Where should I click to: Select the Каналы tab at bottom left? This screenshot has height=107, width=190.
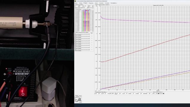pyautogui.click(x=80, y=96)
